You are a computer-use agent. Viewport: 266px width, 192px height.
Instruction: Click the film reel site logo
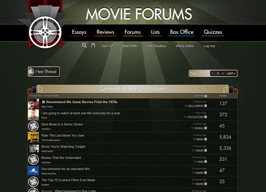45,32
